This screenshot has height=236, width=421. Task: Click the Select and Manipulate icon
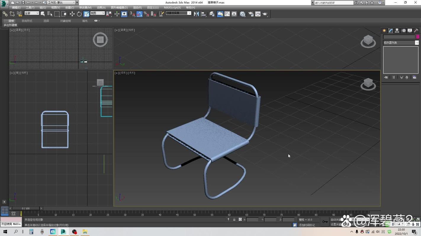[117, 14]
